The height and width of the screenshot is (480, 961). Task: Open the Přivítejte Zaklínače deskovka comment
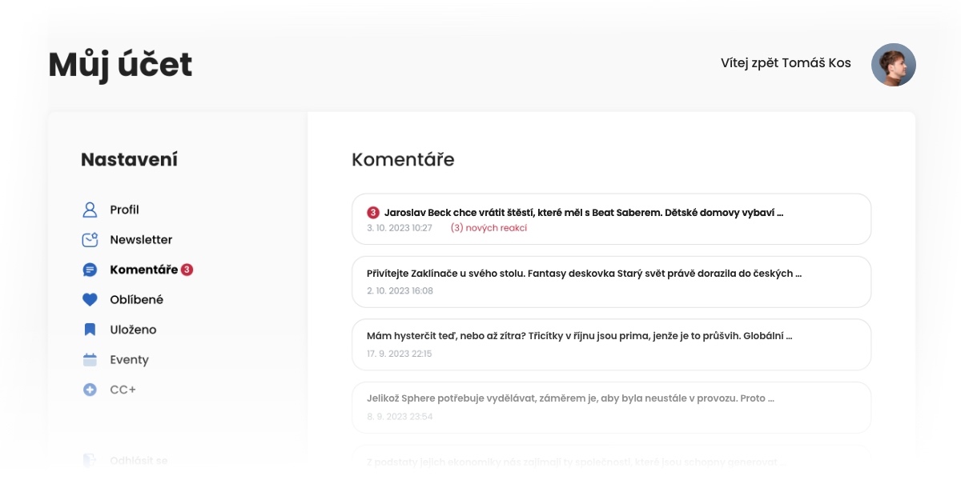click(611, 282)
